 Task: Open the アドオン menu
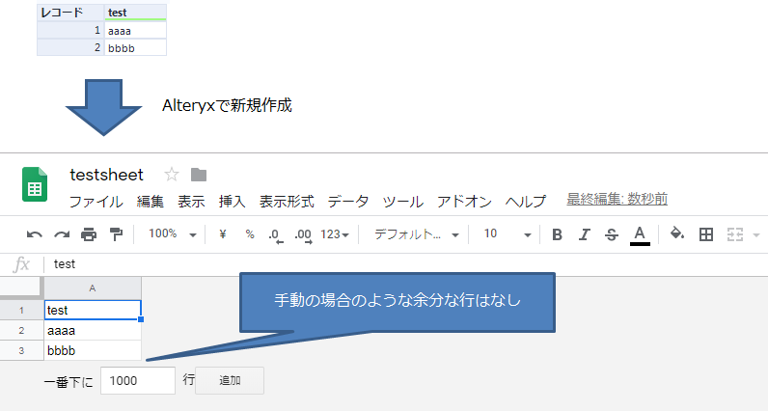464,202
